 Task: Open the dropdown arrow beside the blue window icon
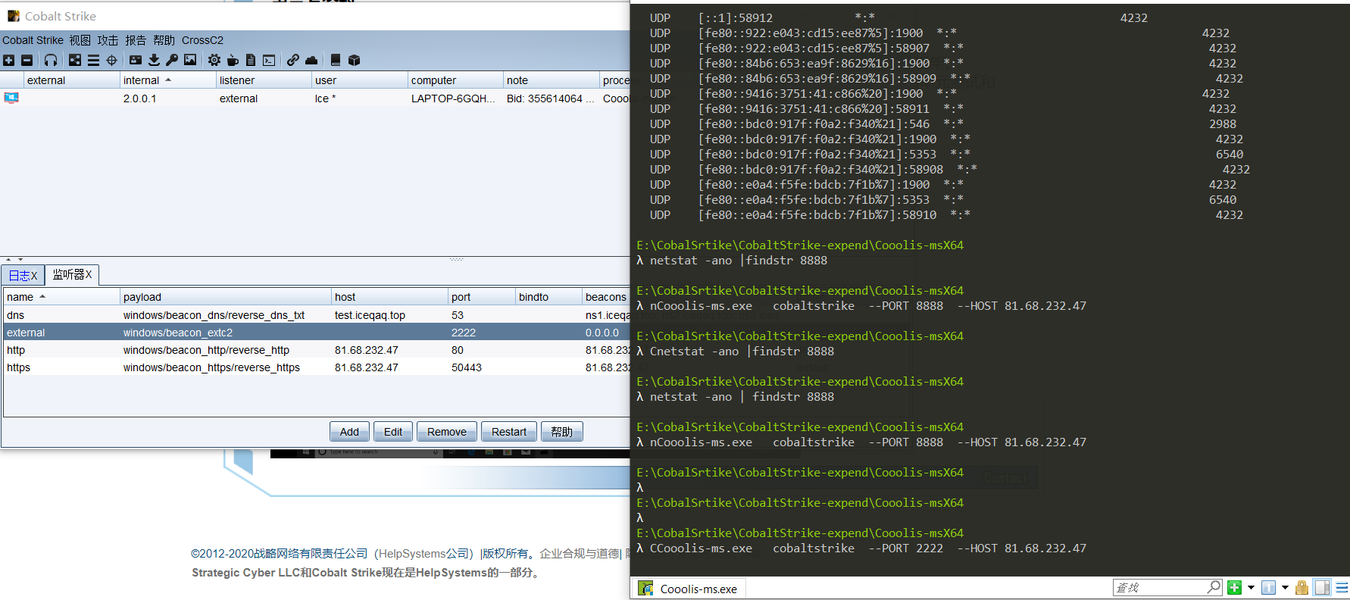coord(1285,588)
